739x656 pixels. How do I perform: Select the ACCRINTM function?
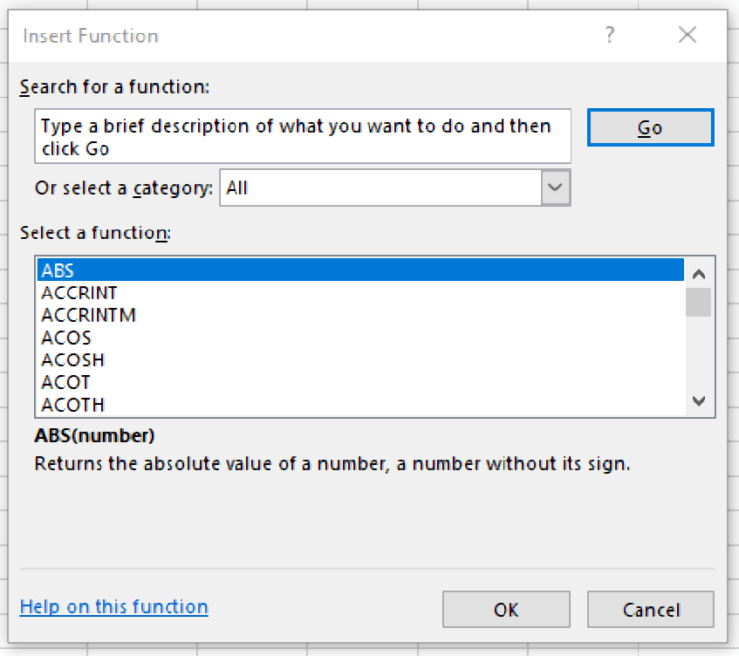pos(89,315)
